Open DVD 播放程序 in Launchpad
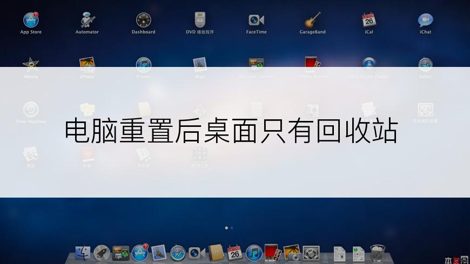Image resolution: width=470 pixels, height=264 pixels. point(200,20)
